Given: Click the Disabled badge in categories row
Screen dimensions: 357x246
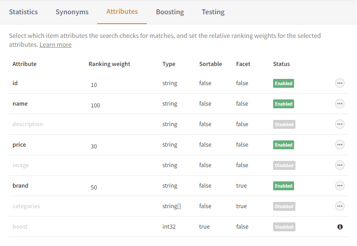Looking at the screenshot, I should coord(284,206).
